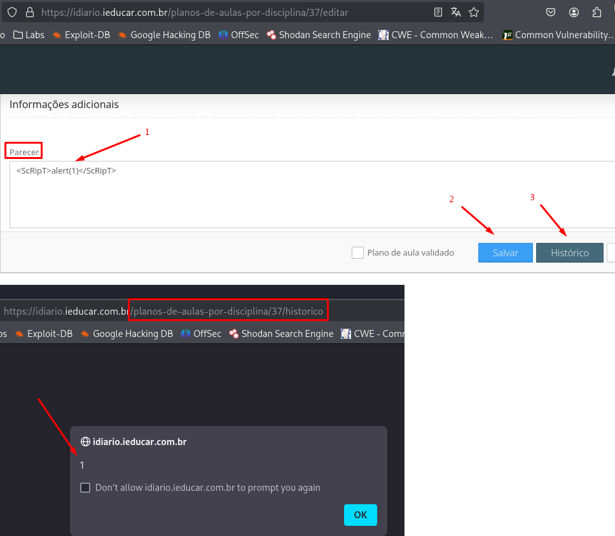Open CWE bookmark in lower browser window
This screenshot has width=615, height=536.
click(372, 334)
